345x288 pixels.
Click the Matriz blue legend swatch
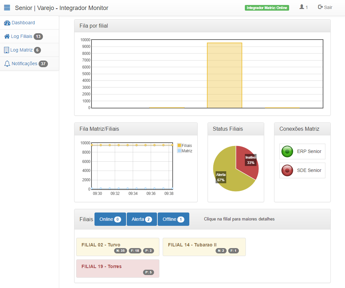tap(179, 151)
